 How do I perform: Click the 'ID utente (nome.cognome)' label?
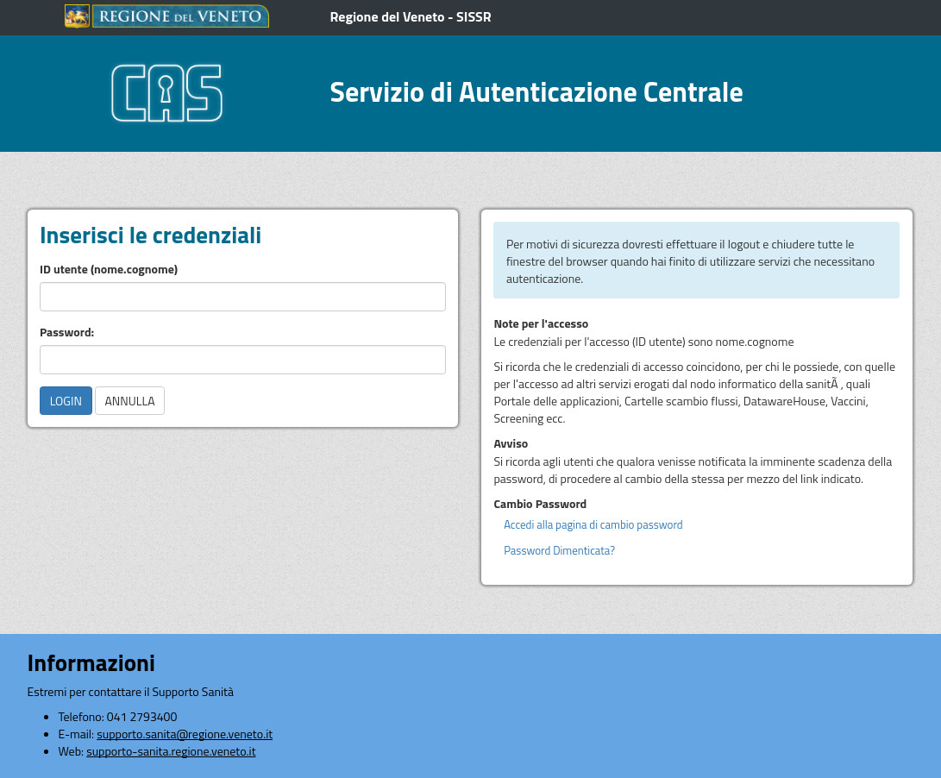pyautogui.click(x=109, y=270)
